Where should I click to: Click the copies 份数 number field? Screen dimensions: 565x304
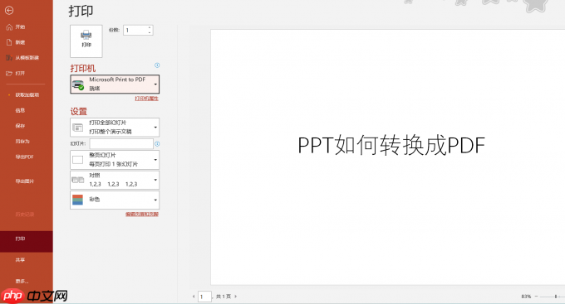click(x=135, y=30)
